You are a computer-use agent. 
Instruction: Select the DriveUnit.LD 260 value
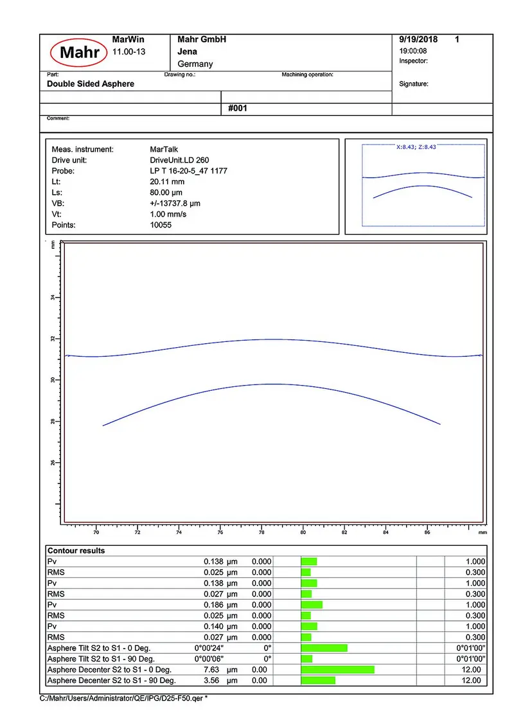click(x=179, y=160)
